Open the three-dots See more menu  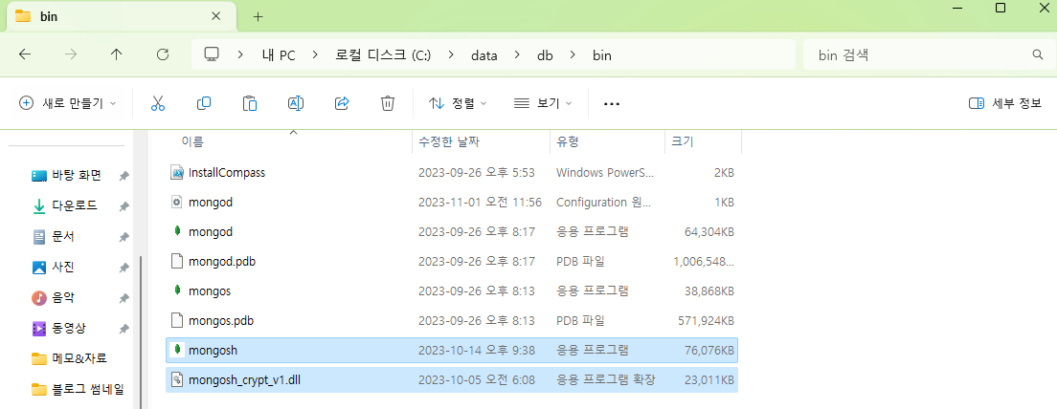612,103
